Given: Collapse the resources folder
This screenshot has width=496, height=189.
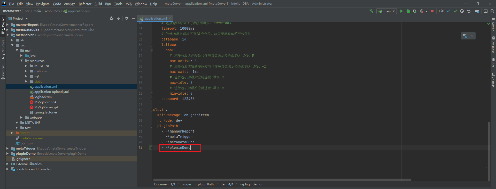Looking at the screenshot, I should [21, 61].
